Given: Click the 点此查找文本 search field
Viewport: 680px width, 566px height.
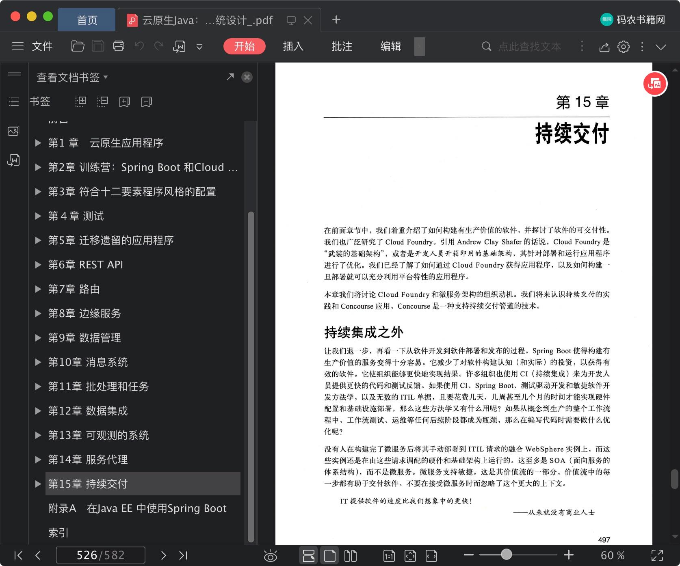Looking at the screenshot, I should click(x=529, y=47).
